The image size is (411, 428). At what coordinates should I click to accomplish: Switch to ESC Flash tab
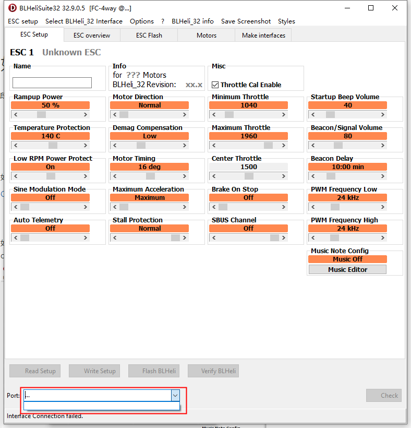[149, 35]
